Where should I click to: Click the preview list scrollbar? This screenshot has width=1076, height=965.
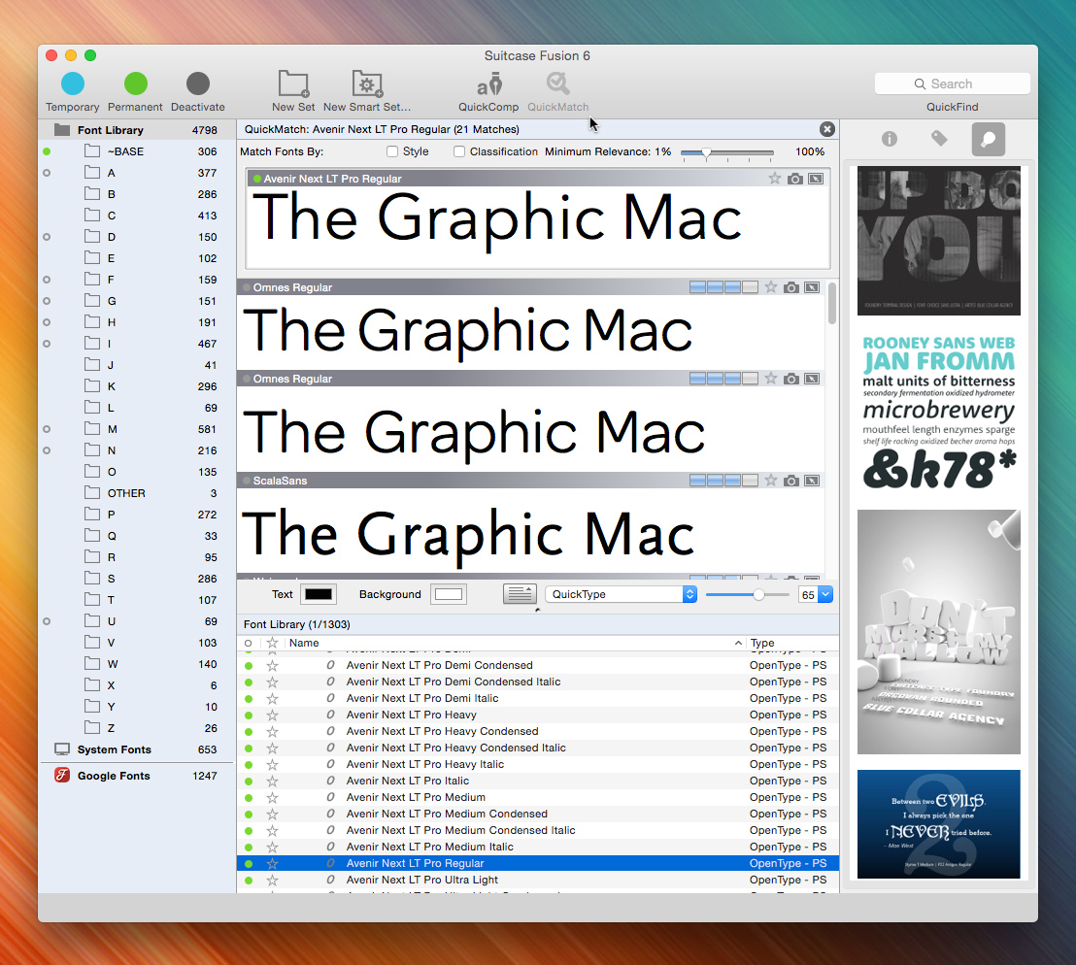click(x=831, y=303)
